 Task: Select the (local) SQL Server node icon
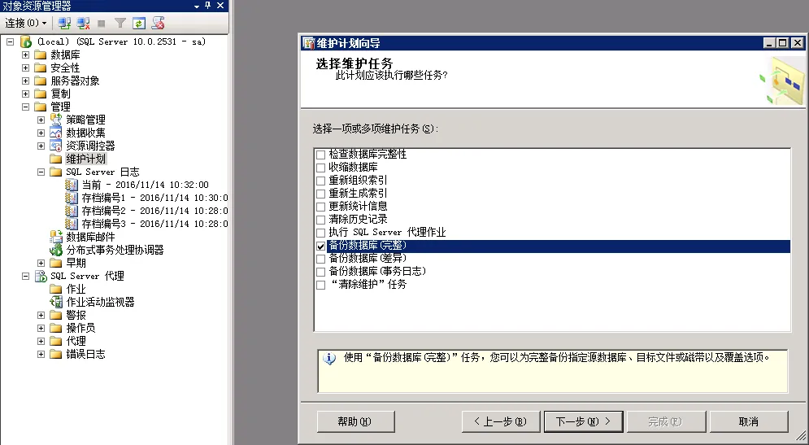point(26,41)
